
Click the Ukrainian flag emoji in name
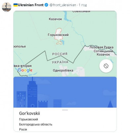pyautogui.click(x=16, y=5)
